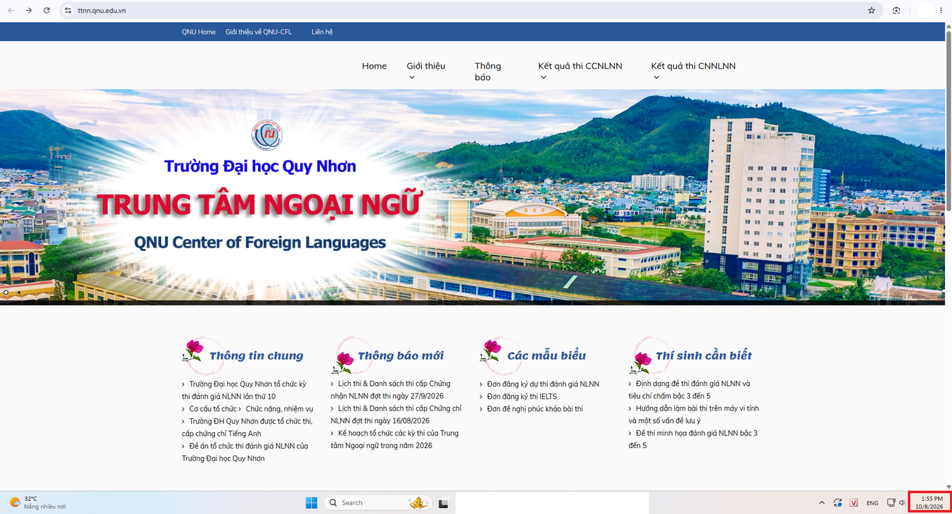The image size is (952, 514).
Task: Switch the ENG input language indicator
Action: 873,503
